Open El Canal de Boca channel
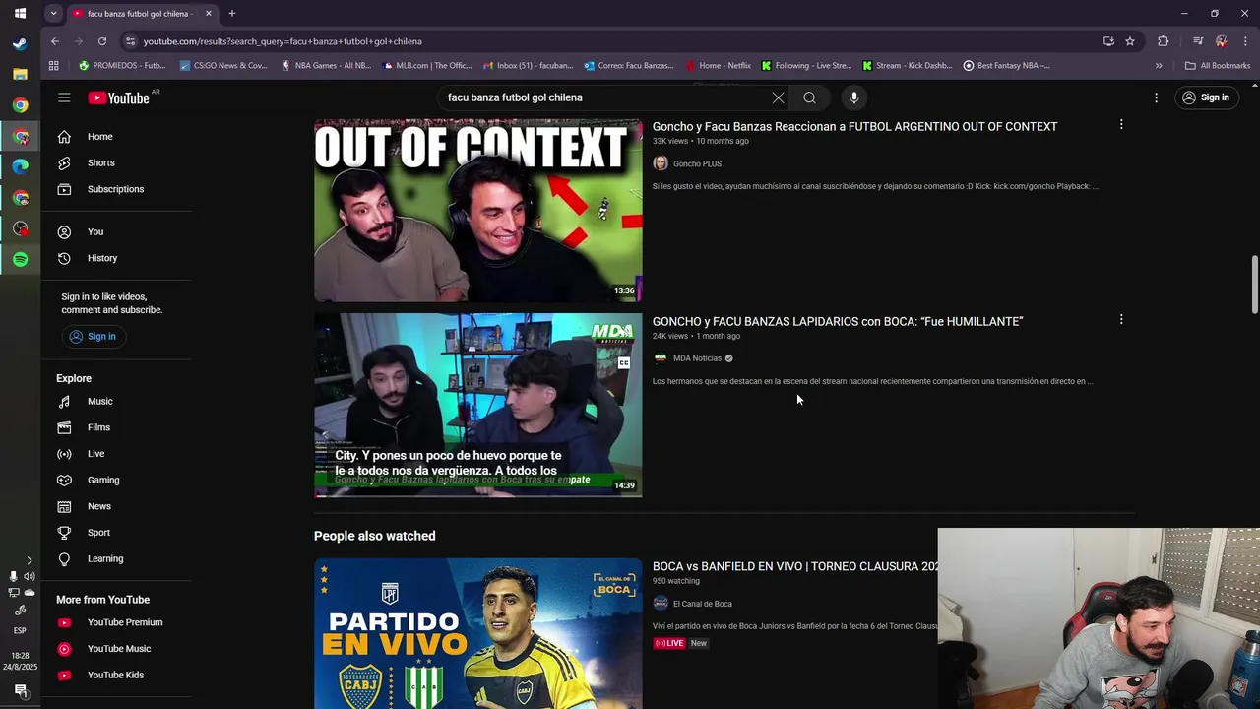Viewport: 1260px width, 709px height. (x=702, y=604)
